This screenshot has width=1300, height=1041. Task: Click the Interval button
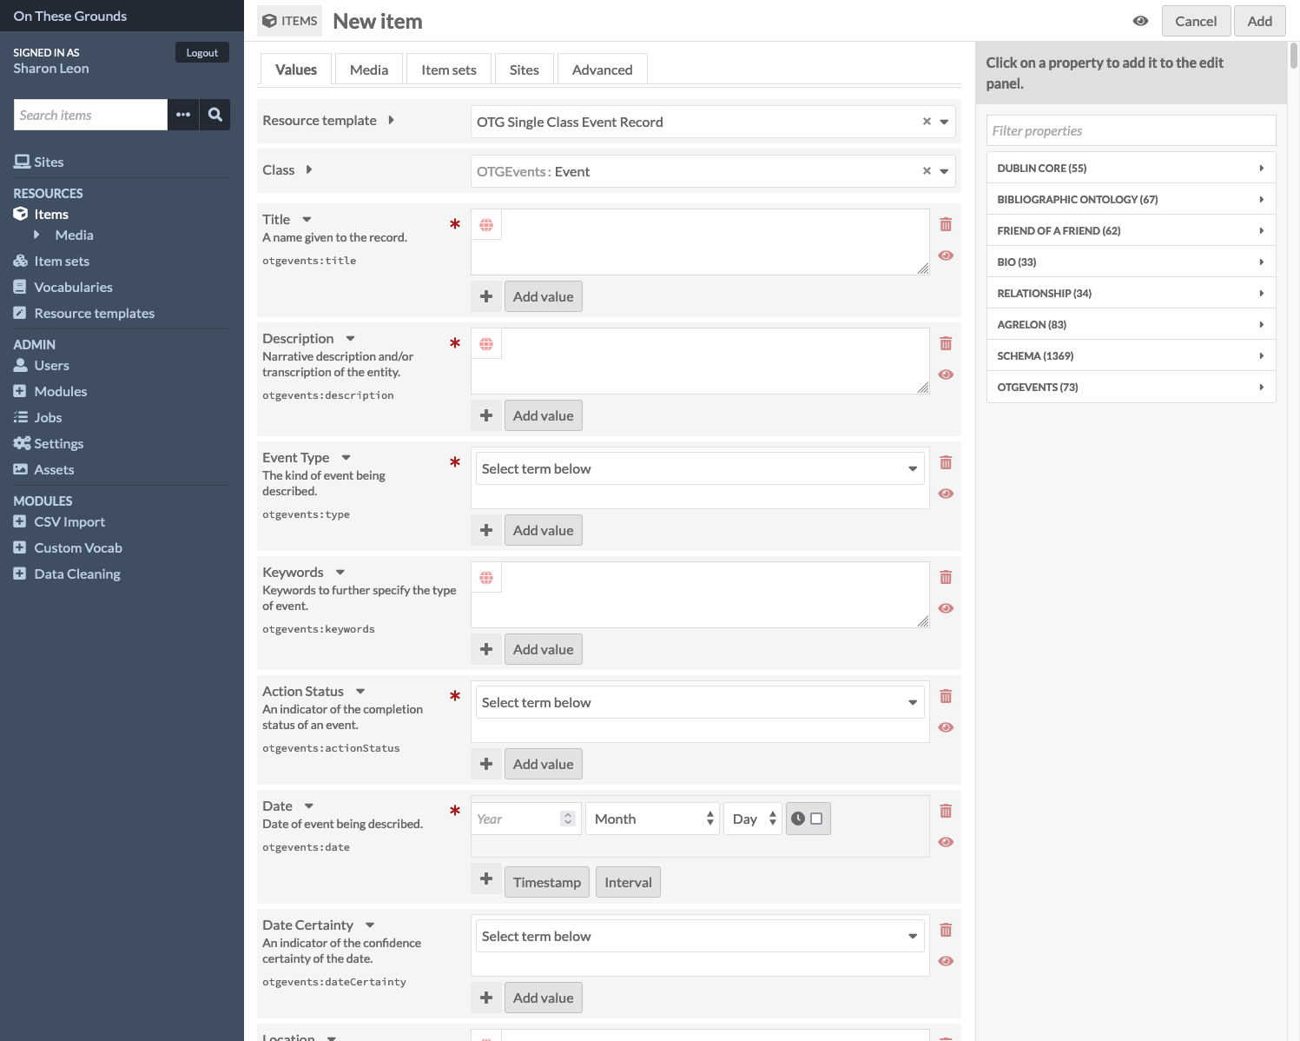tap(628, 882)
